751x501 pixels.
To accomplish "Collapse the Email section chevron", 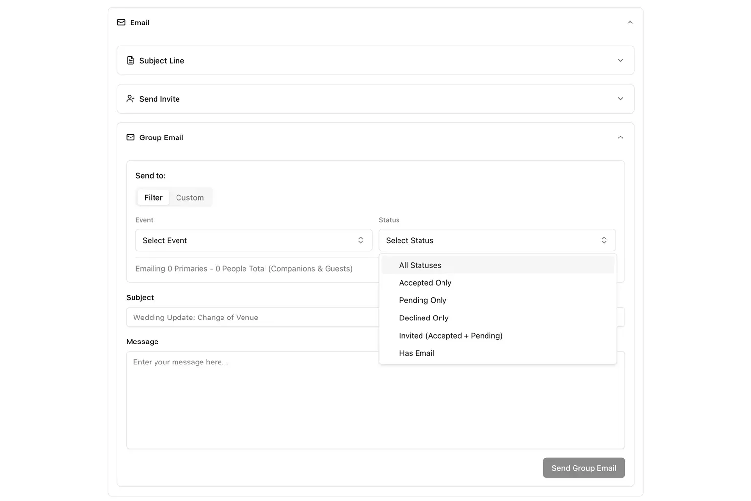I will [x=630, y=23].
